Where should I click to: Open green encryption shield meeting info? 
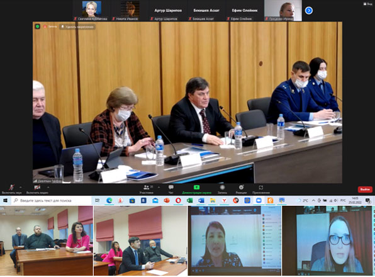pyautogui.click(x=38, y=26)
